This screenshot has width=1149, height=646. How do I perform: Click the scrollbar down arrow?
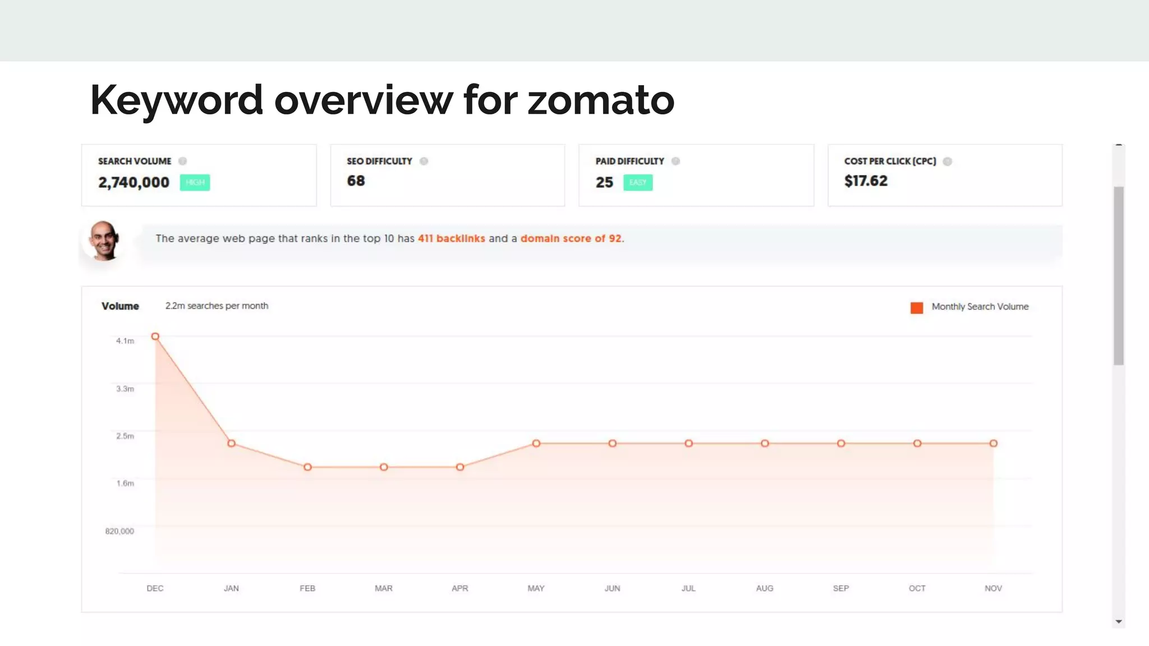click(1119, 621)
